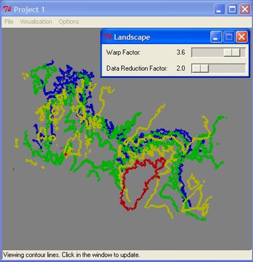Screen dimensions: 253x262
Task: Click the Tk icon in the Project 1 title bar
Action: 7,9
